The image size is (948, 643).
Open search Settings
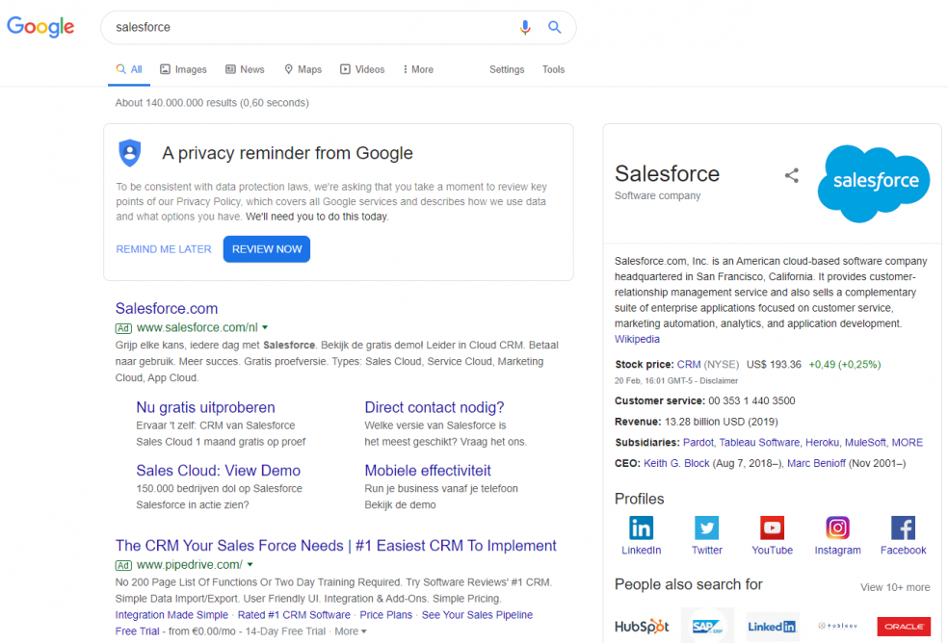pyautogui.click(x=507, y=69)
